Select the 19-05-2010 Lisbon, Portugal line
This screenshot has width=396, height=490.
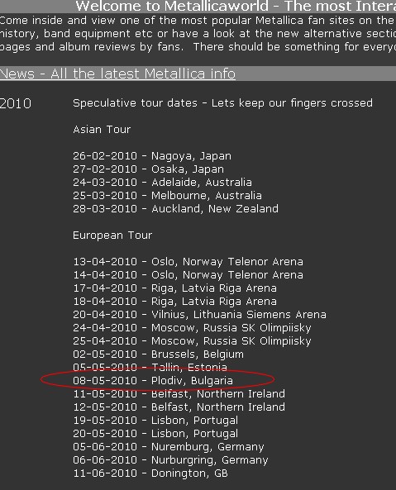pos(155,421)
